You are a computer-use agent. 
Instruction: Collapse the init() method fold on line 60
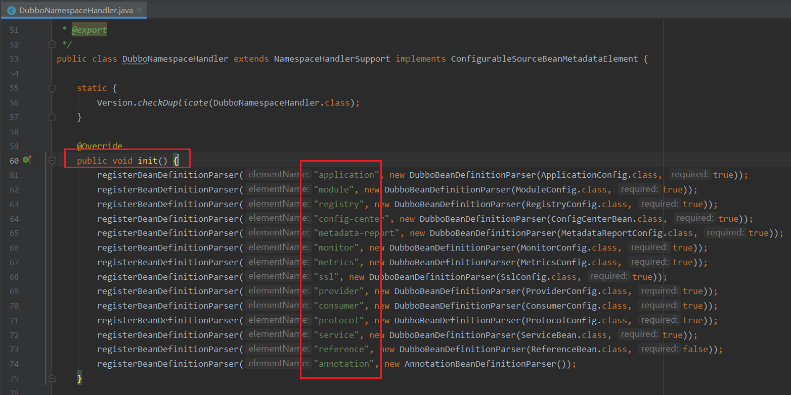pos(52,161)
